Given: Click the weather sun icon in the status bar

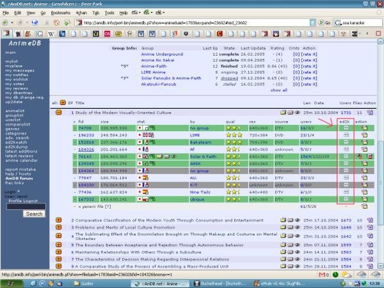Looking at the screenshot, I should coord(346,275).
